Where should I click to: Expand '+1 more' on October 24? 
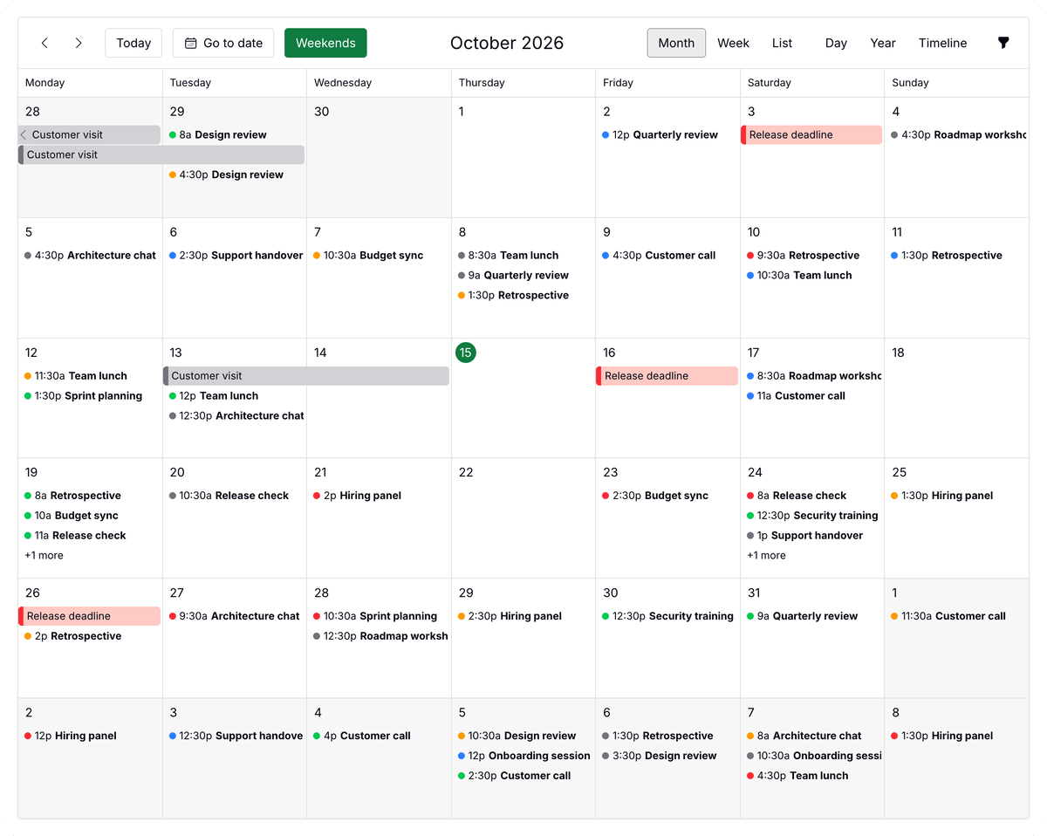(766, 556)
